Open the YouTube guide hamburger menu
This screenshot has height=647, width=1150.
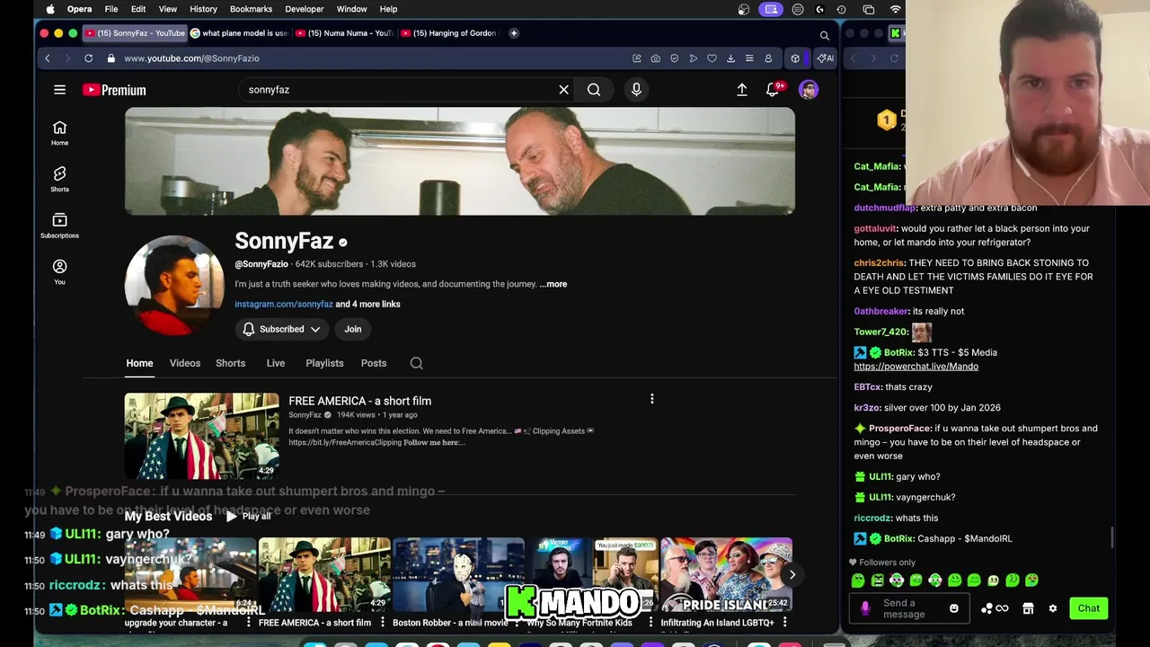coord(59,90)
